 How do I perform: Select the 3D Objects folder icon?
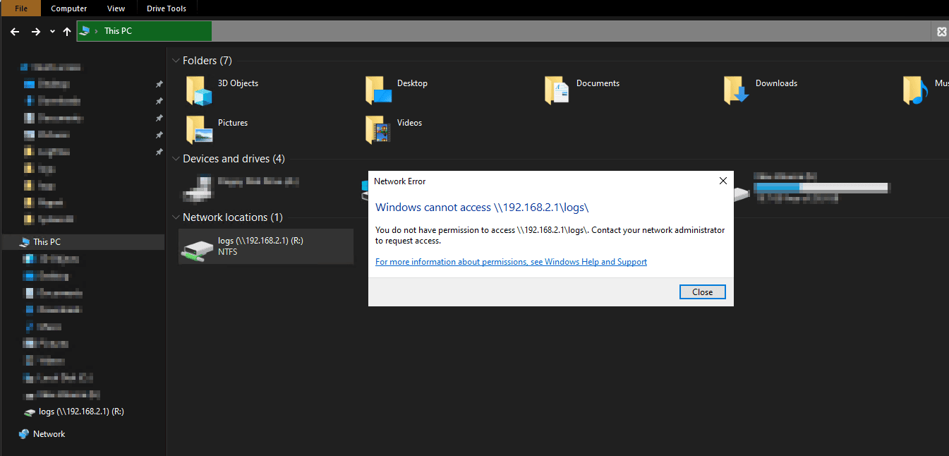click(200, 91)
